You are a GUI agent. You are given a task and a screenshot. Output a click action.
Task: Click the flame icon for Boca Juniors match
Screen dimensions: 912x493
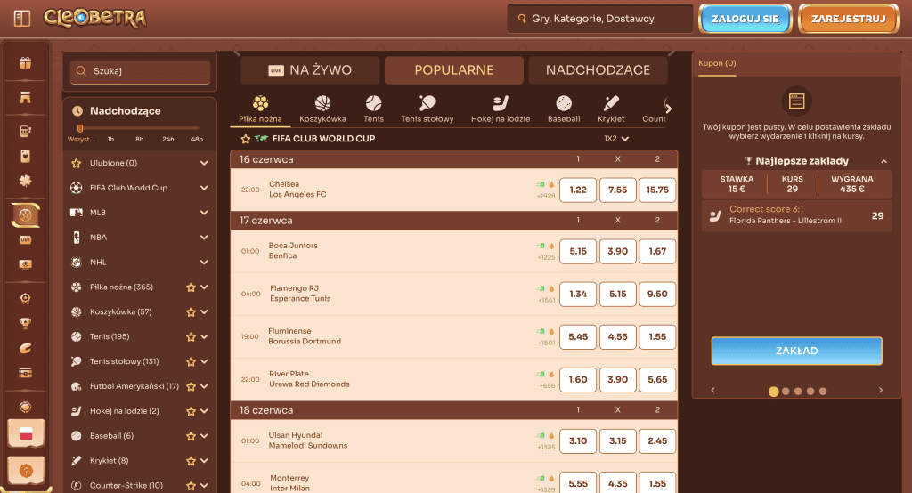pyautogui.click(x=551, y=246)
